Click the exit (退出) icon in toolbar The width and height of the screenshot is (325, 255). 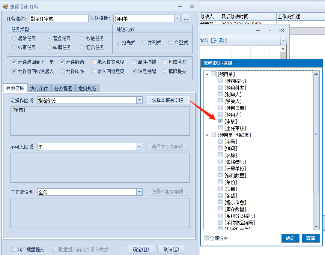click(214, 40)
